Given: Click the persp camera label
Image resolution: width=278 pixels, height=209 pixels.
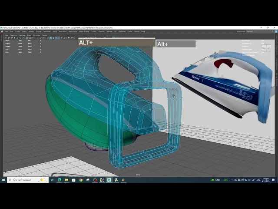Looking at the screenshot, I should click(138, 175).
